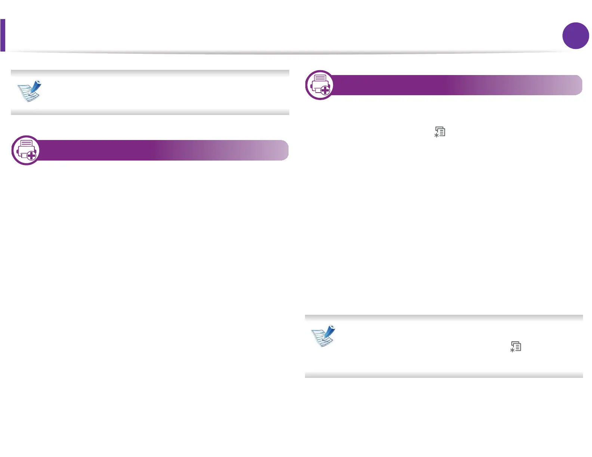Click the printer-plus icon in the left section header
Screen dimensions: 592x457
click(27, 150)
